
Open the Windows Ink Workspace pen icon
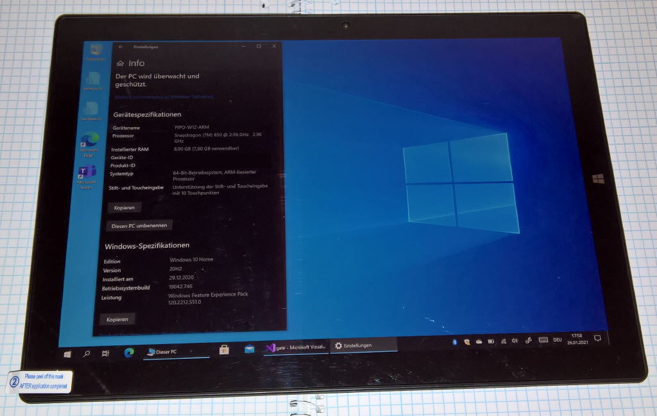click(x=529, y=340)
